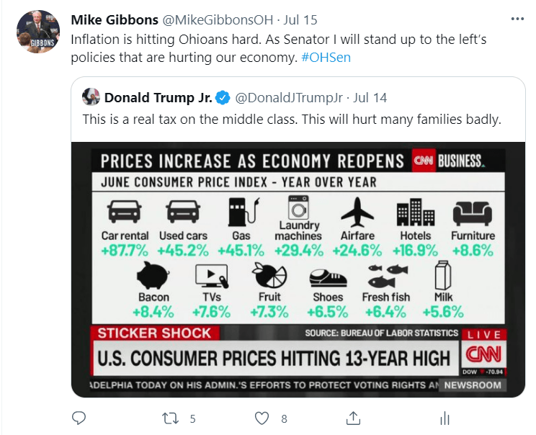
Task: Retweet using the arrows icon
Action: tap(170, 418)
